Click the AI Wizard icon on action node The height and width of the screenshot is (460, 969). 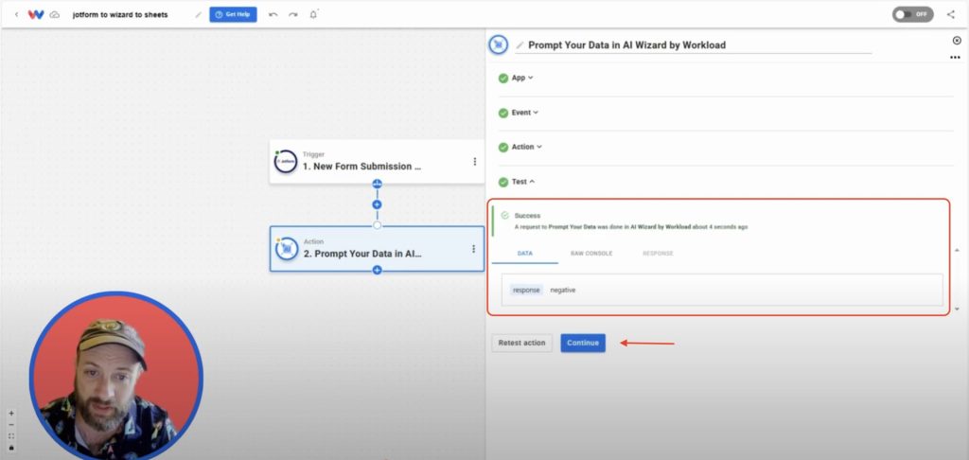click(x=286, y=249)
